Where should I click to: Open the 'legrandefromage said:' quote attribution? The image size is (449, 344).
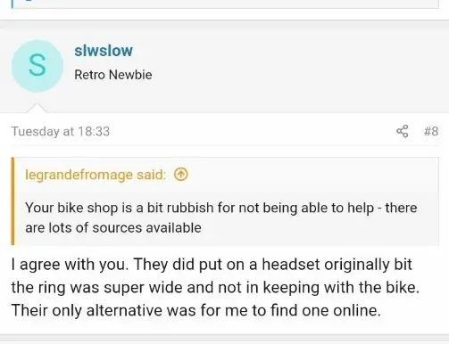[96, 175]
